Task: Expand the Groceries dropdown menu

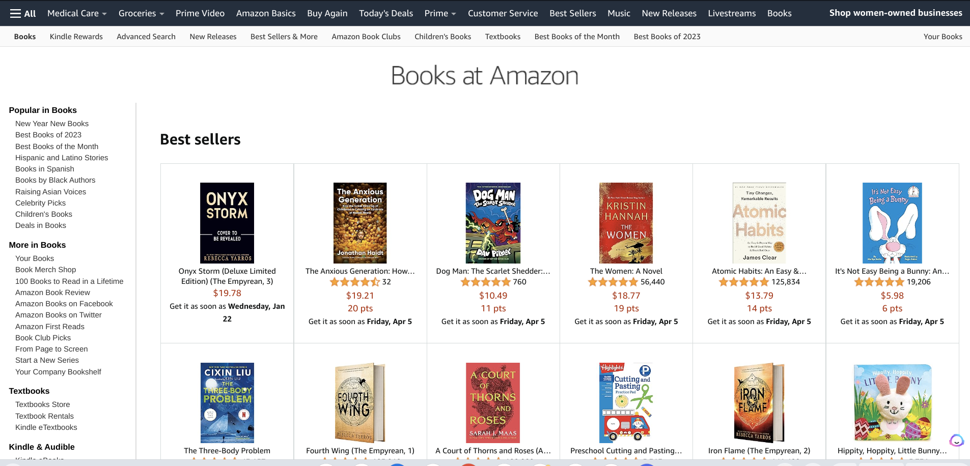Action: [141, 13]
